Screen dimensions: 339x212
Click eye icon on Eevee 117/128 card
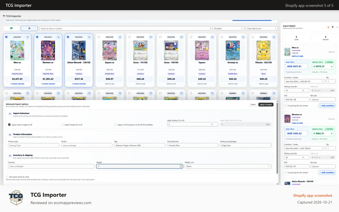pyautogui.click(x=151, y=37)
